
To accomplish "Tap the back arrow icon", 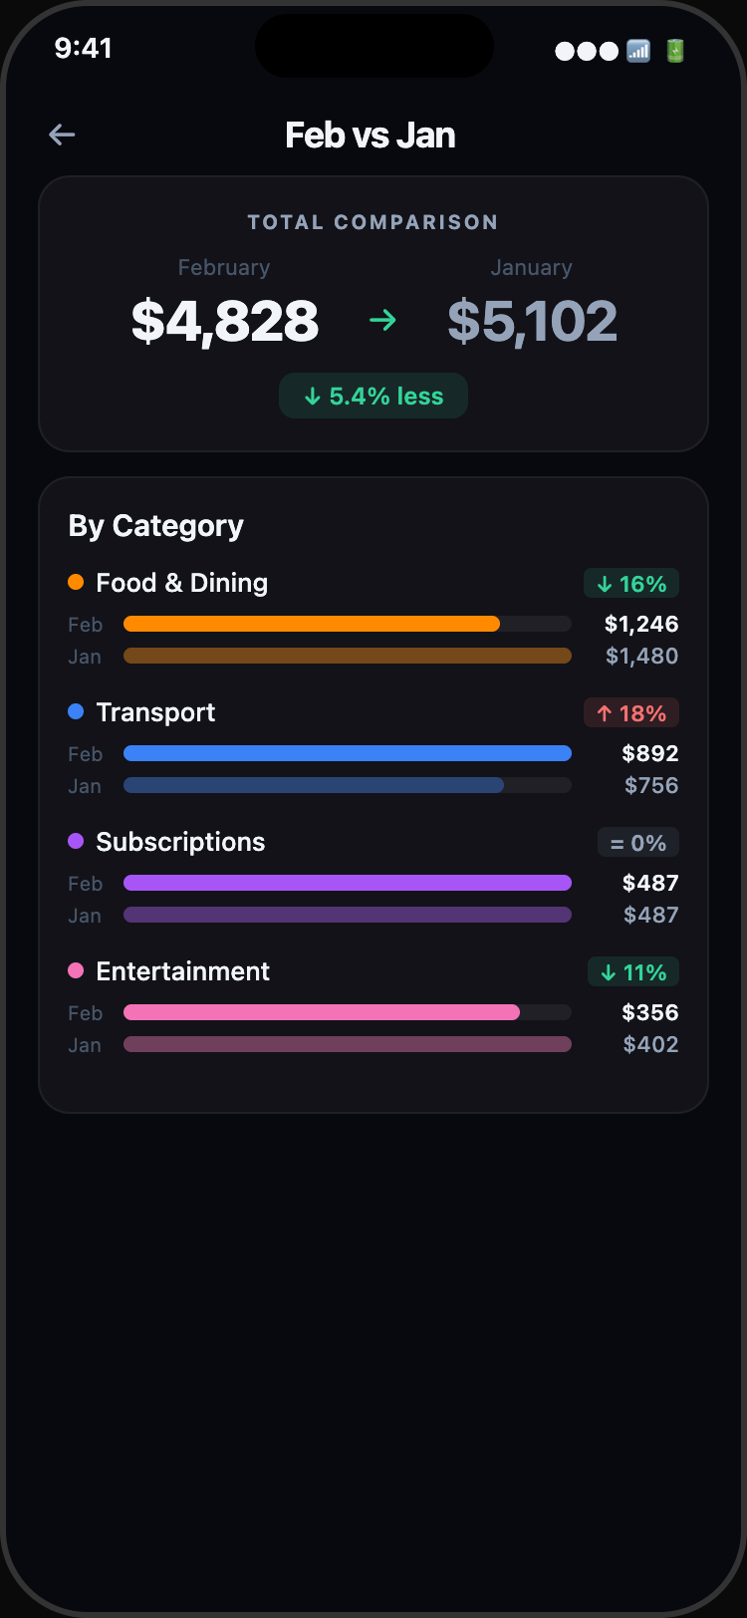I will tap(62, 135).
